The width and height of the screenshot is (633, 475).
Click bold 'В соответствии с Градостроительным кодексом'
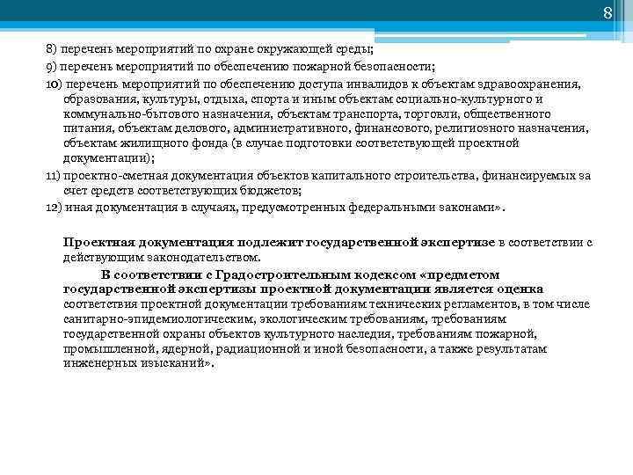(x=258, y=274)
